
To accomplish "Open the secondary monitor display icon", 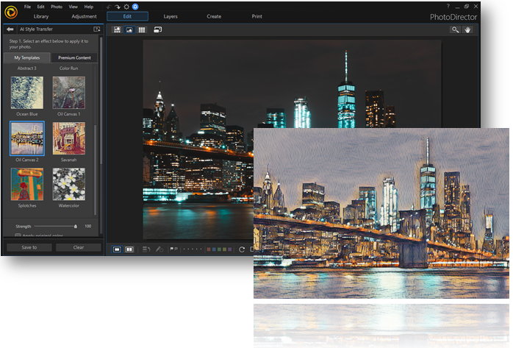I will pyautogui.click(x=157, y=29).
